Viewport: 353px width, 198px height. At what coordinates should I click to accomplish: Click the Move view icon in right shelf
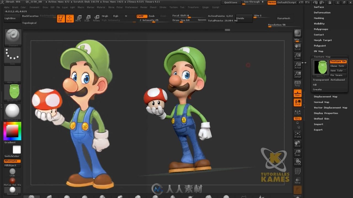(x=298, y=144)
